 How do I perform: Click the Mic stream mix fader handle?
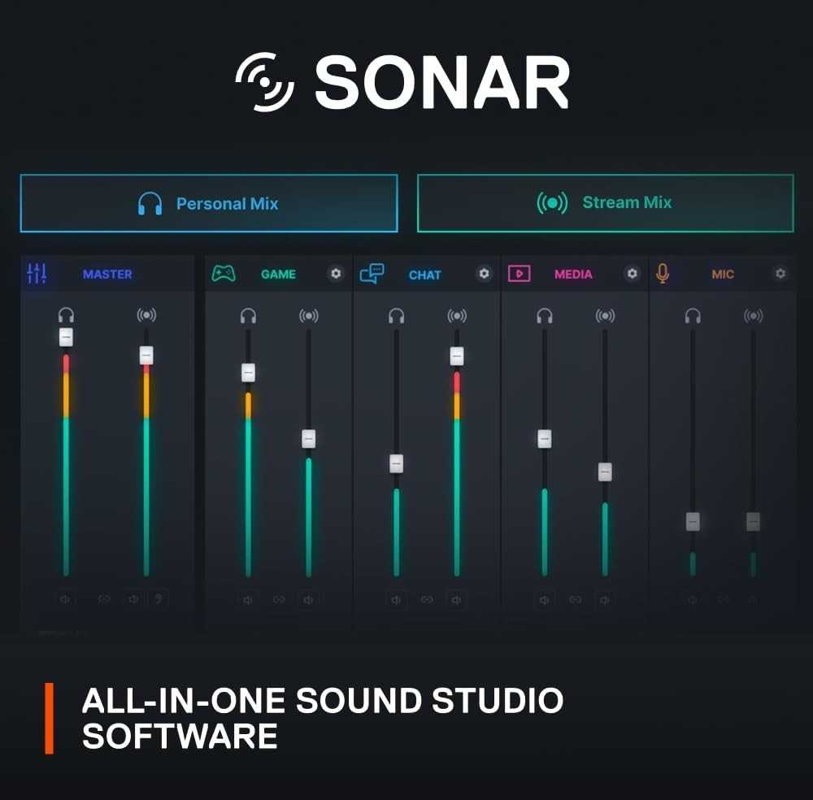click(x=753, y=522)
